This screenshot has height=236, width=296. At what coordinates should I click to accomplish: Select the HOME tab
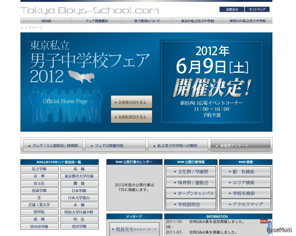pos(46,21)
